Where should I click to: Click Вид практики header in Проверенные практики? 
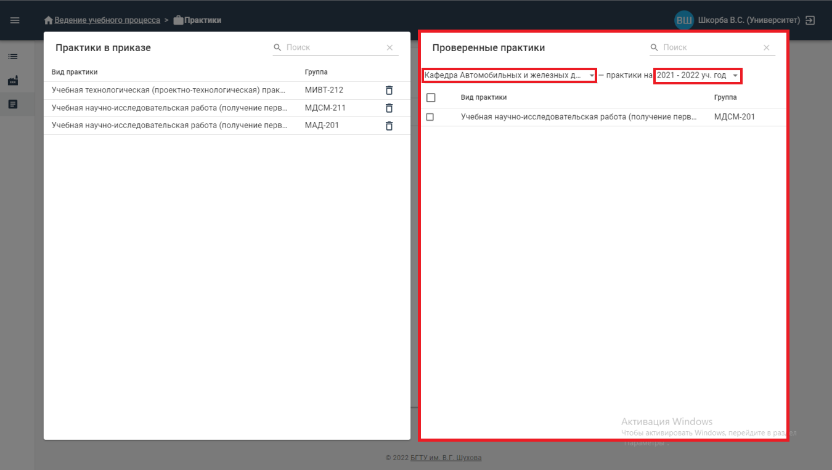(484, 97)
